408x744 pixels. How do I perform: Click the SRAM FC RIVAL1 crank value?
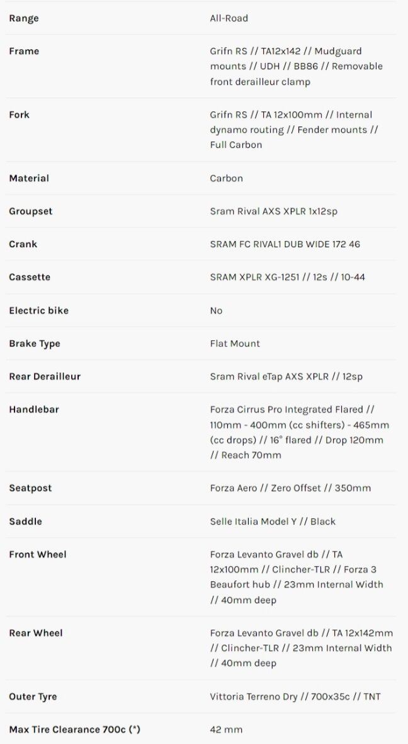pyautogui.click(x=285, y=244)
